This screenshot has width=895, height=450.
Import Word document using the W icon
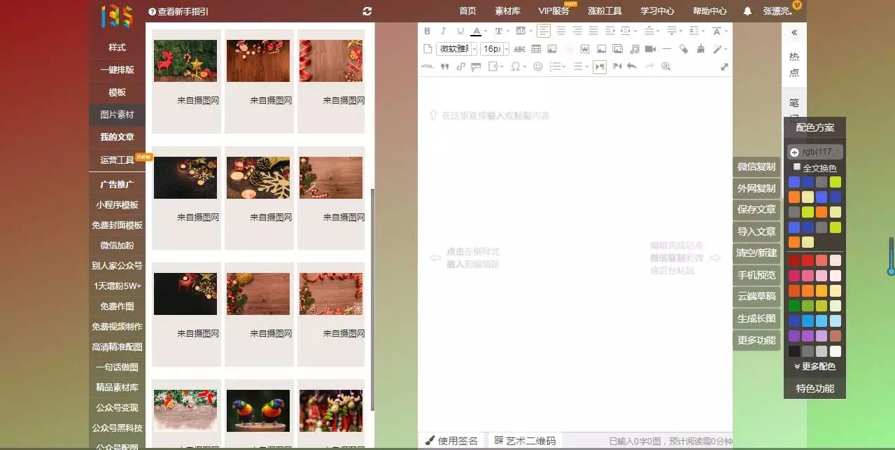tap(585, 48)
